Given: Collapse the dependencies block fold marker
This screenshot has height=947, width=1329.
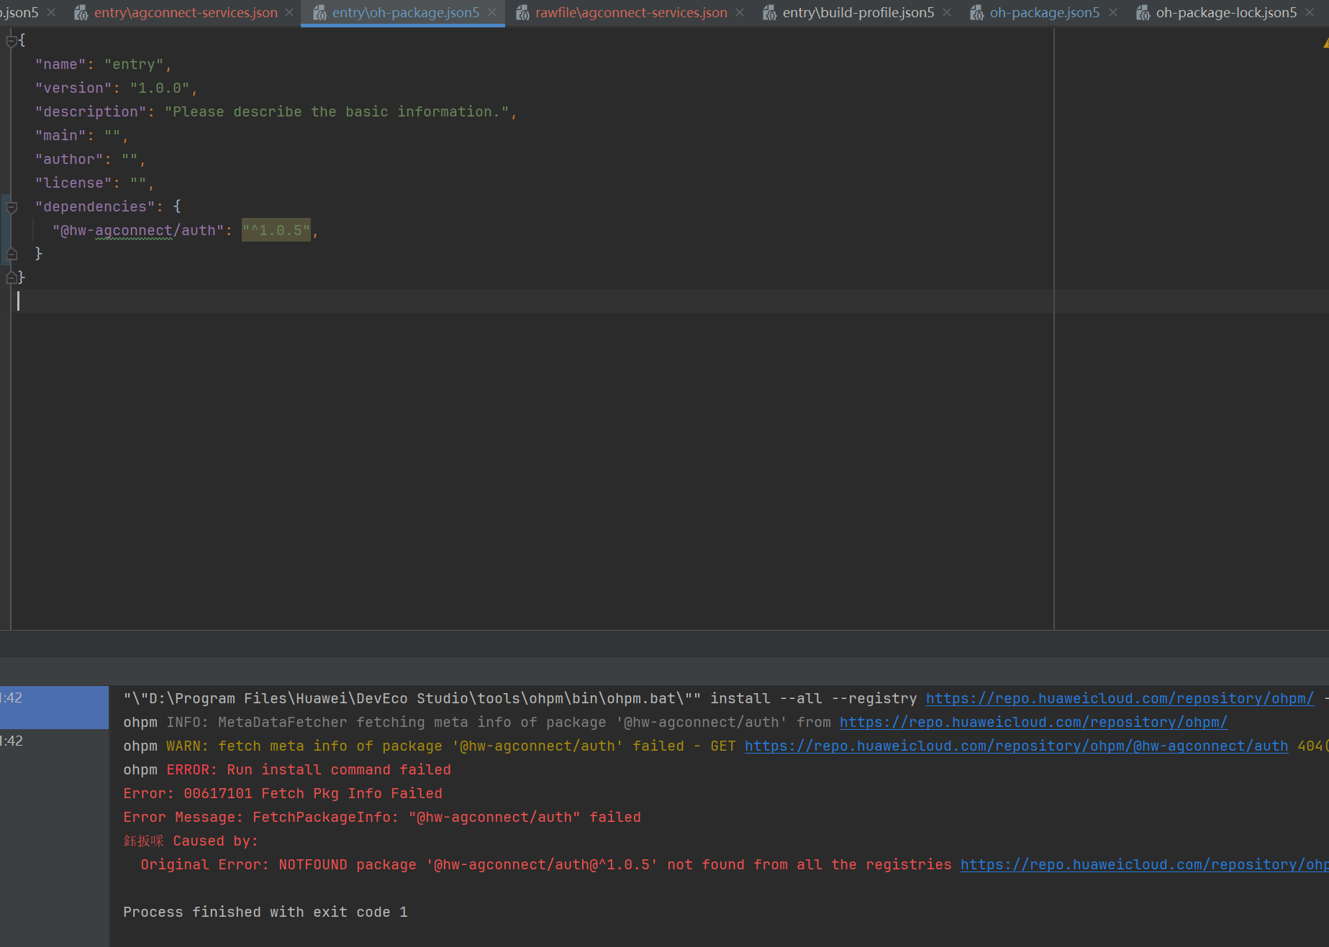Looking at the screenshot, I should tap(12, 207).
